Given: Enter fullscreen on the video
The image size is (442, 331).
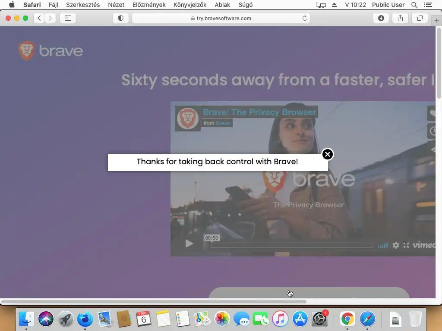Looking at the screenshot, I should pos(406,245).
